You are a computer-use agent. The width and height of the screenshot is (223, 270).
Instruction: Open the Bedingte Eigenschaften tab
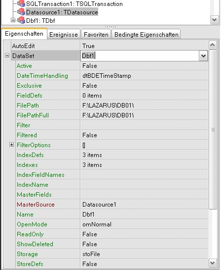pyautogui.click(x=146, y=34)
